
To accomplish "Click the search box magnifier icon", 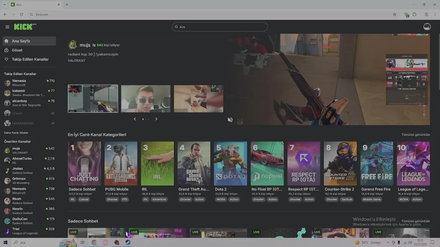I will (176, 27).
